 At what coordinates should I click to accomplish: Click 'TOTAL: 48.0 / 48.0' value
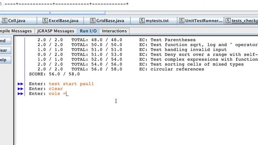[97, 40]
